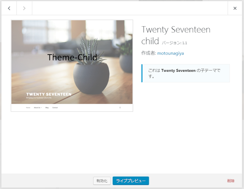Click the parent theme notice mentioning Twenty Seventeen
Viewport: 244px width, 189px height.
coord(186,73)
